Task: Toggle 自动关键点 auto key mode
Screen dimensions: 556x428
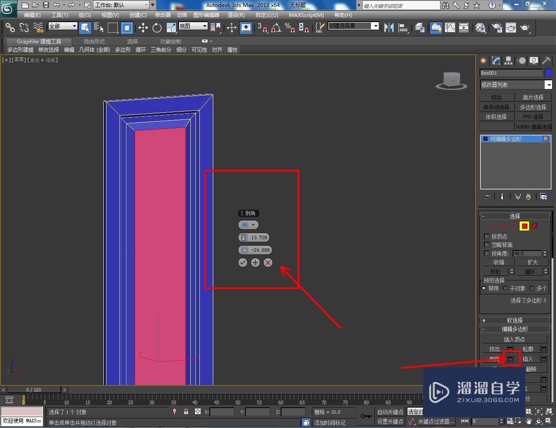Action: click(x=390, y=412)
